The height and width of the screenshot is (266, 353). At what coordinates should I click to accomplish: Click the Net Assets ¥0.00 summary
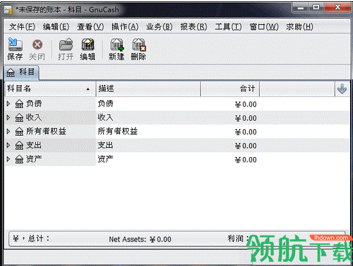click(x=140, y=239)
